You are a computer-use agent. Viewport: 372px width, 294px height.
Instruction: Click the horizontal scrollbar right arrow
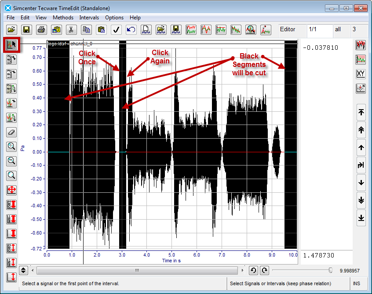242,270
